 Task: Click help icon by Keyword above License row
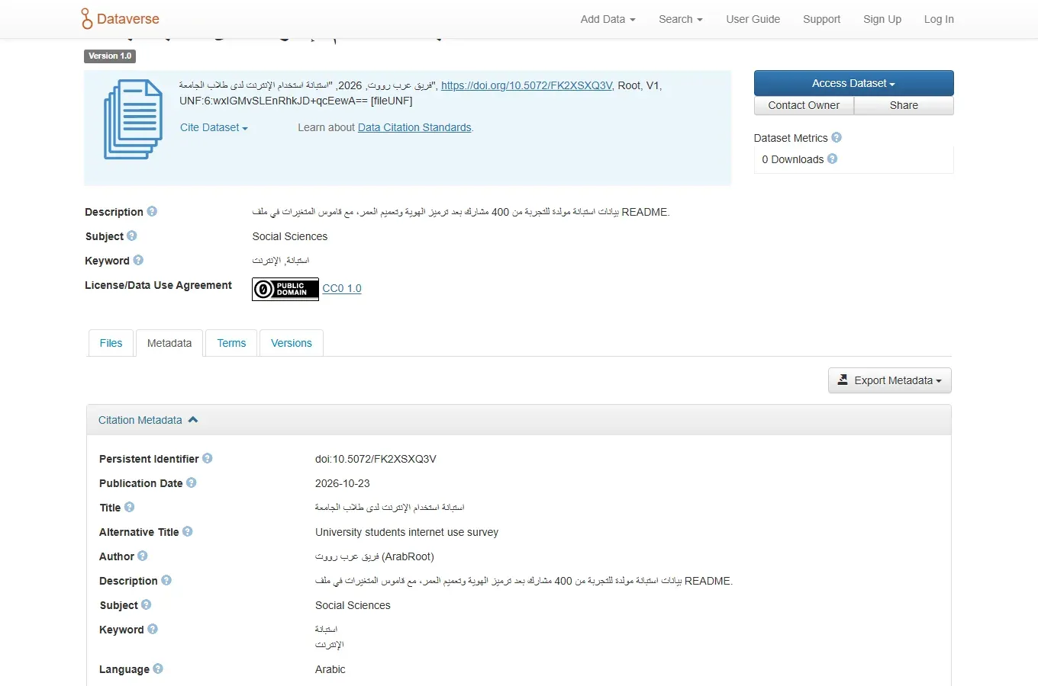[x=138, y=260]
